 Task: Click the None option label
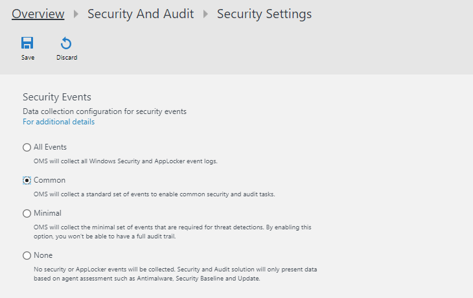point(43,255)
